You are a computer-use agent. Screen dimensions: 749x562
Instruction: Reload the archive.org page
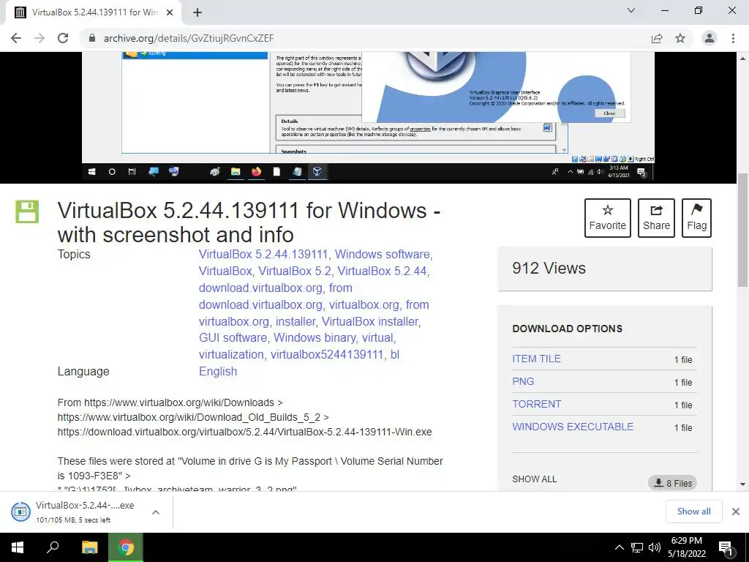tap(63, 38)
